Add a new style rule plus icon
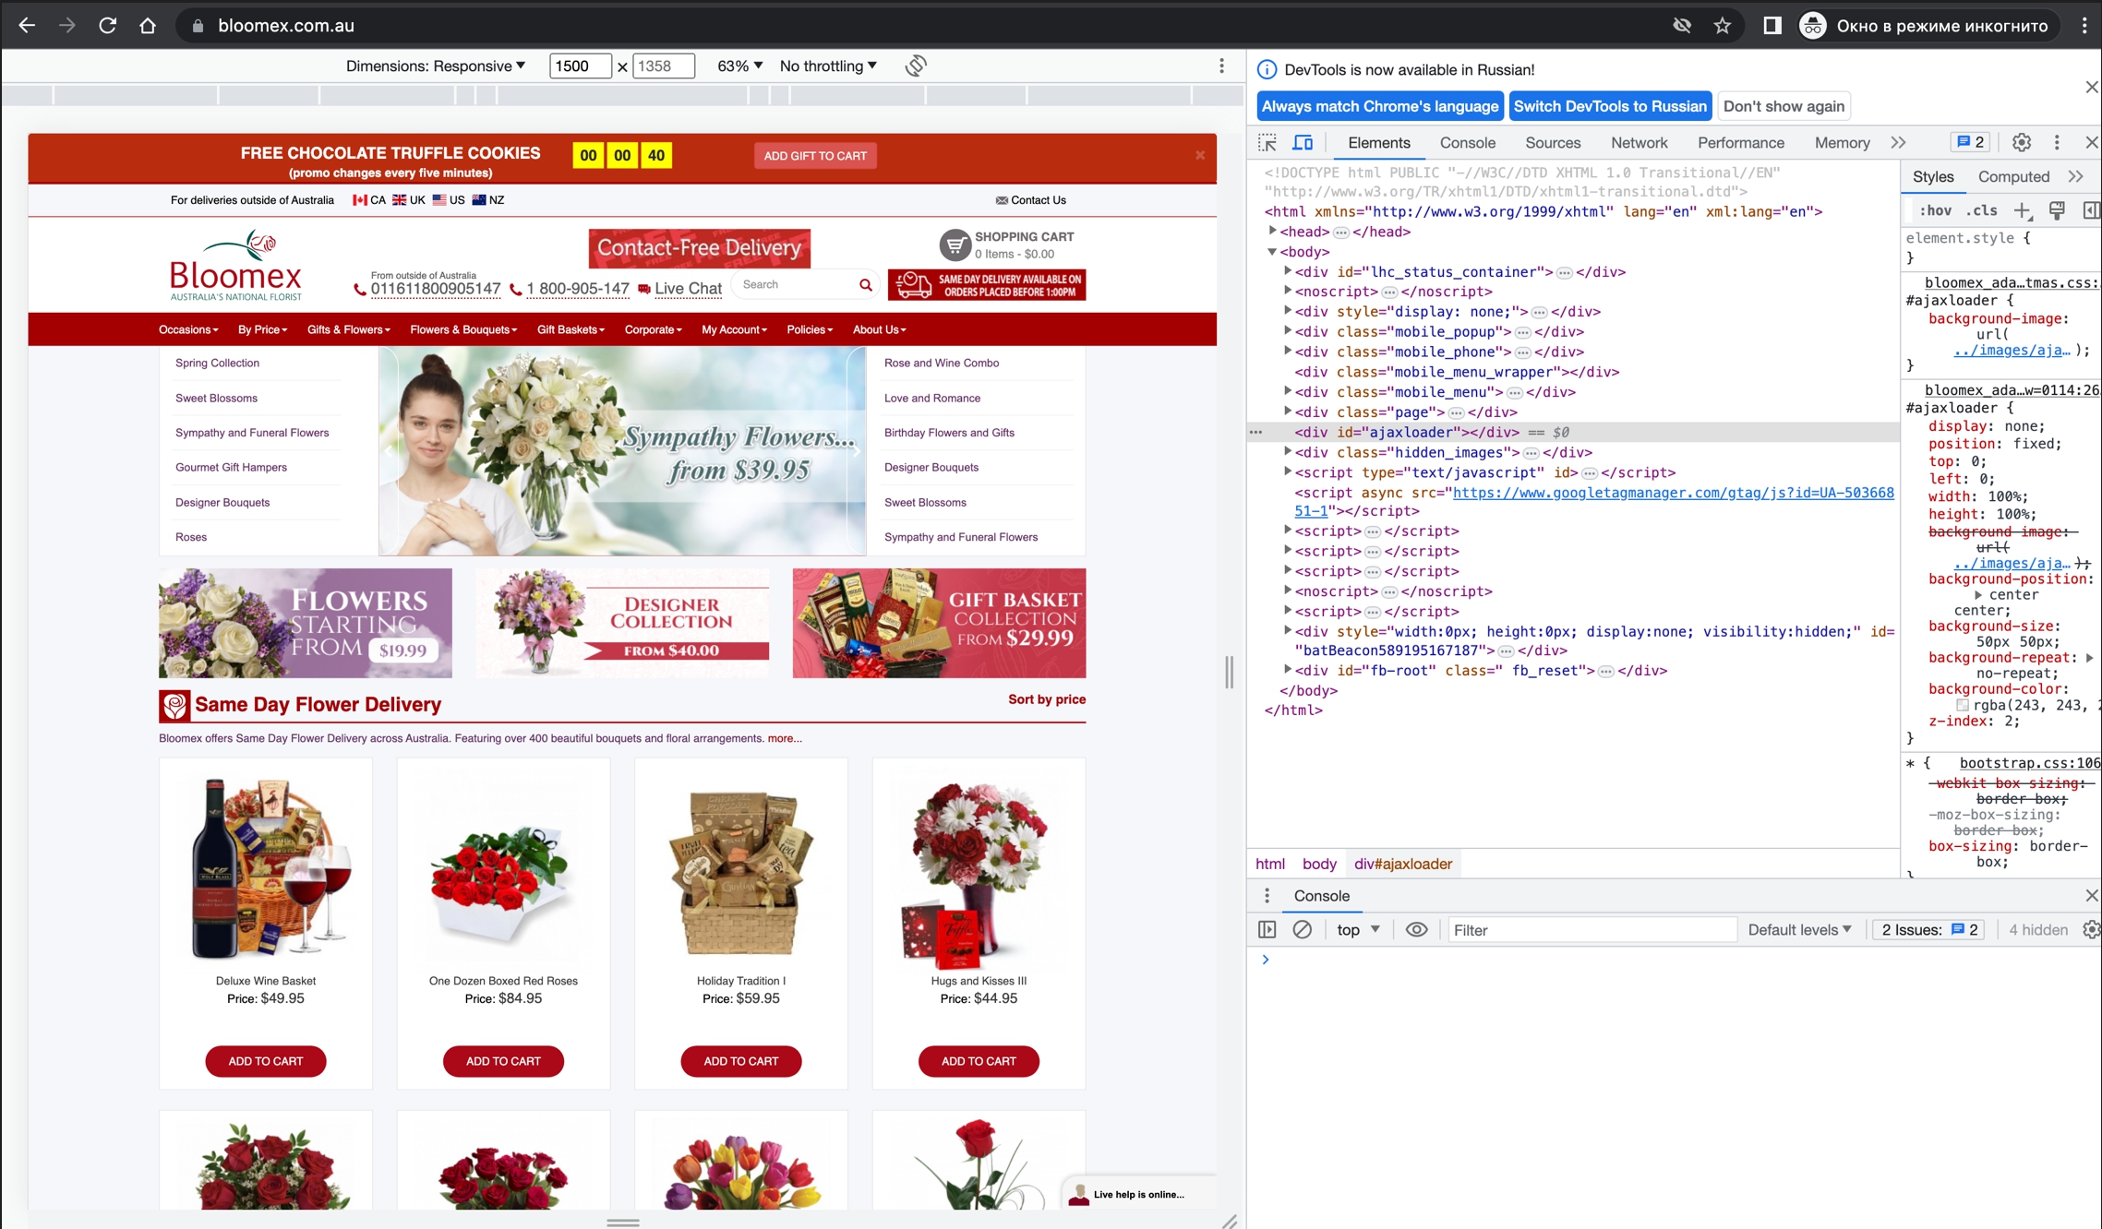Viewport: 2102px width, 1229px height. [x=2022, y=210]
